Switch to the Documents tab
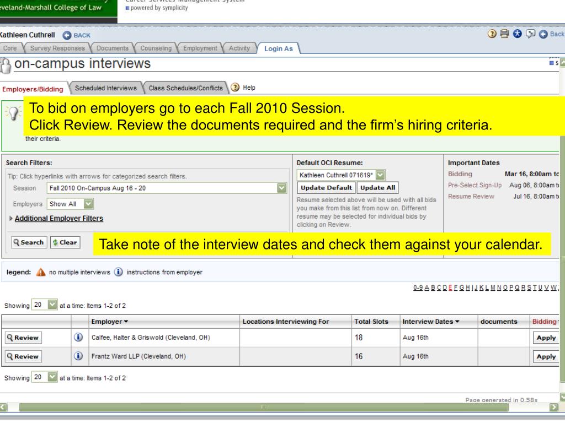This screenshot has height=423, width=565. (113, 48)
